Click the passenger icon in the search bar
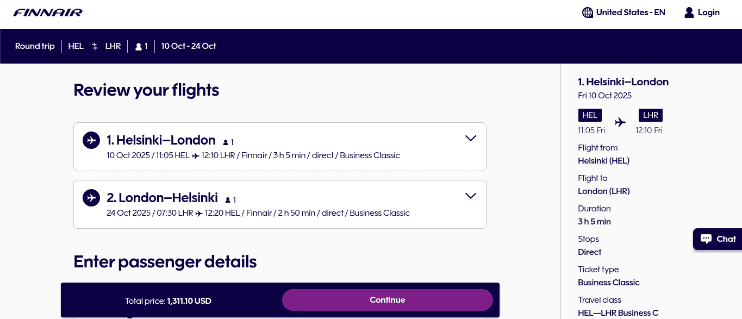Viewport: 742px width, 319px height. [139, 46]
